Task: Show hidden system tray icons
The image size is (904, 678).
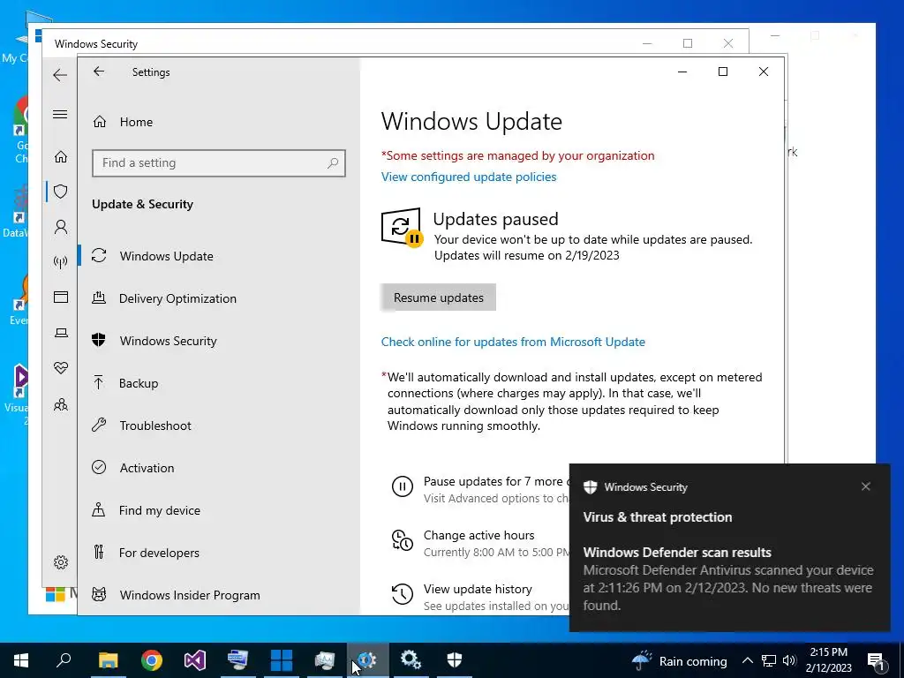Action: coord(747,660)
